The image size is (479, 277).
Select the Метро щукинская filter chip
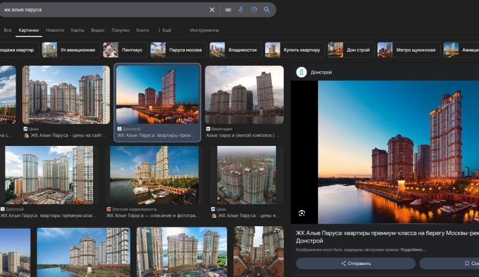[409, 50]
